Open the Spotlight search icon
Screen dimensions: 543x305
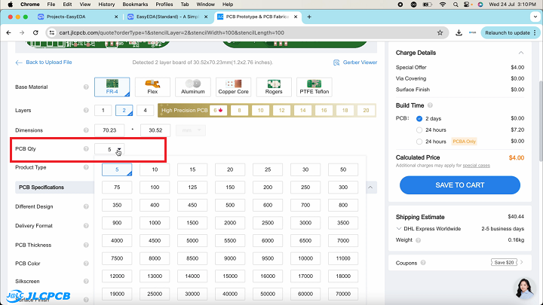[456, 5]
